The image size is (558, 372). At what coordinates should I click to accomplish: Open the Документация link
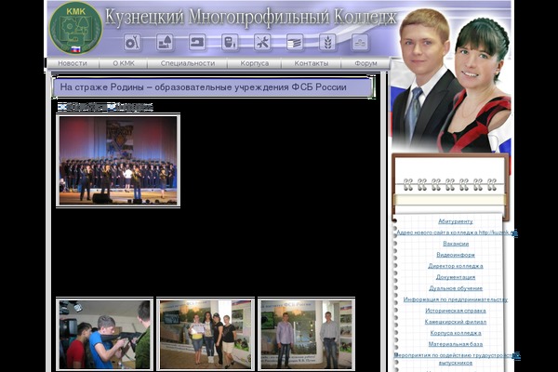click(x=456, y=277)
